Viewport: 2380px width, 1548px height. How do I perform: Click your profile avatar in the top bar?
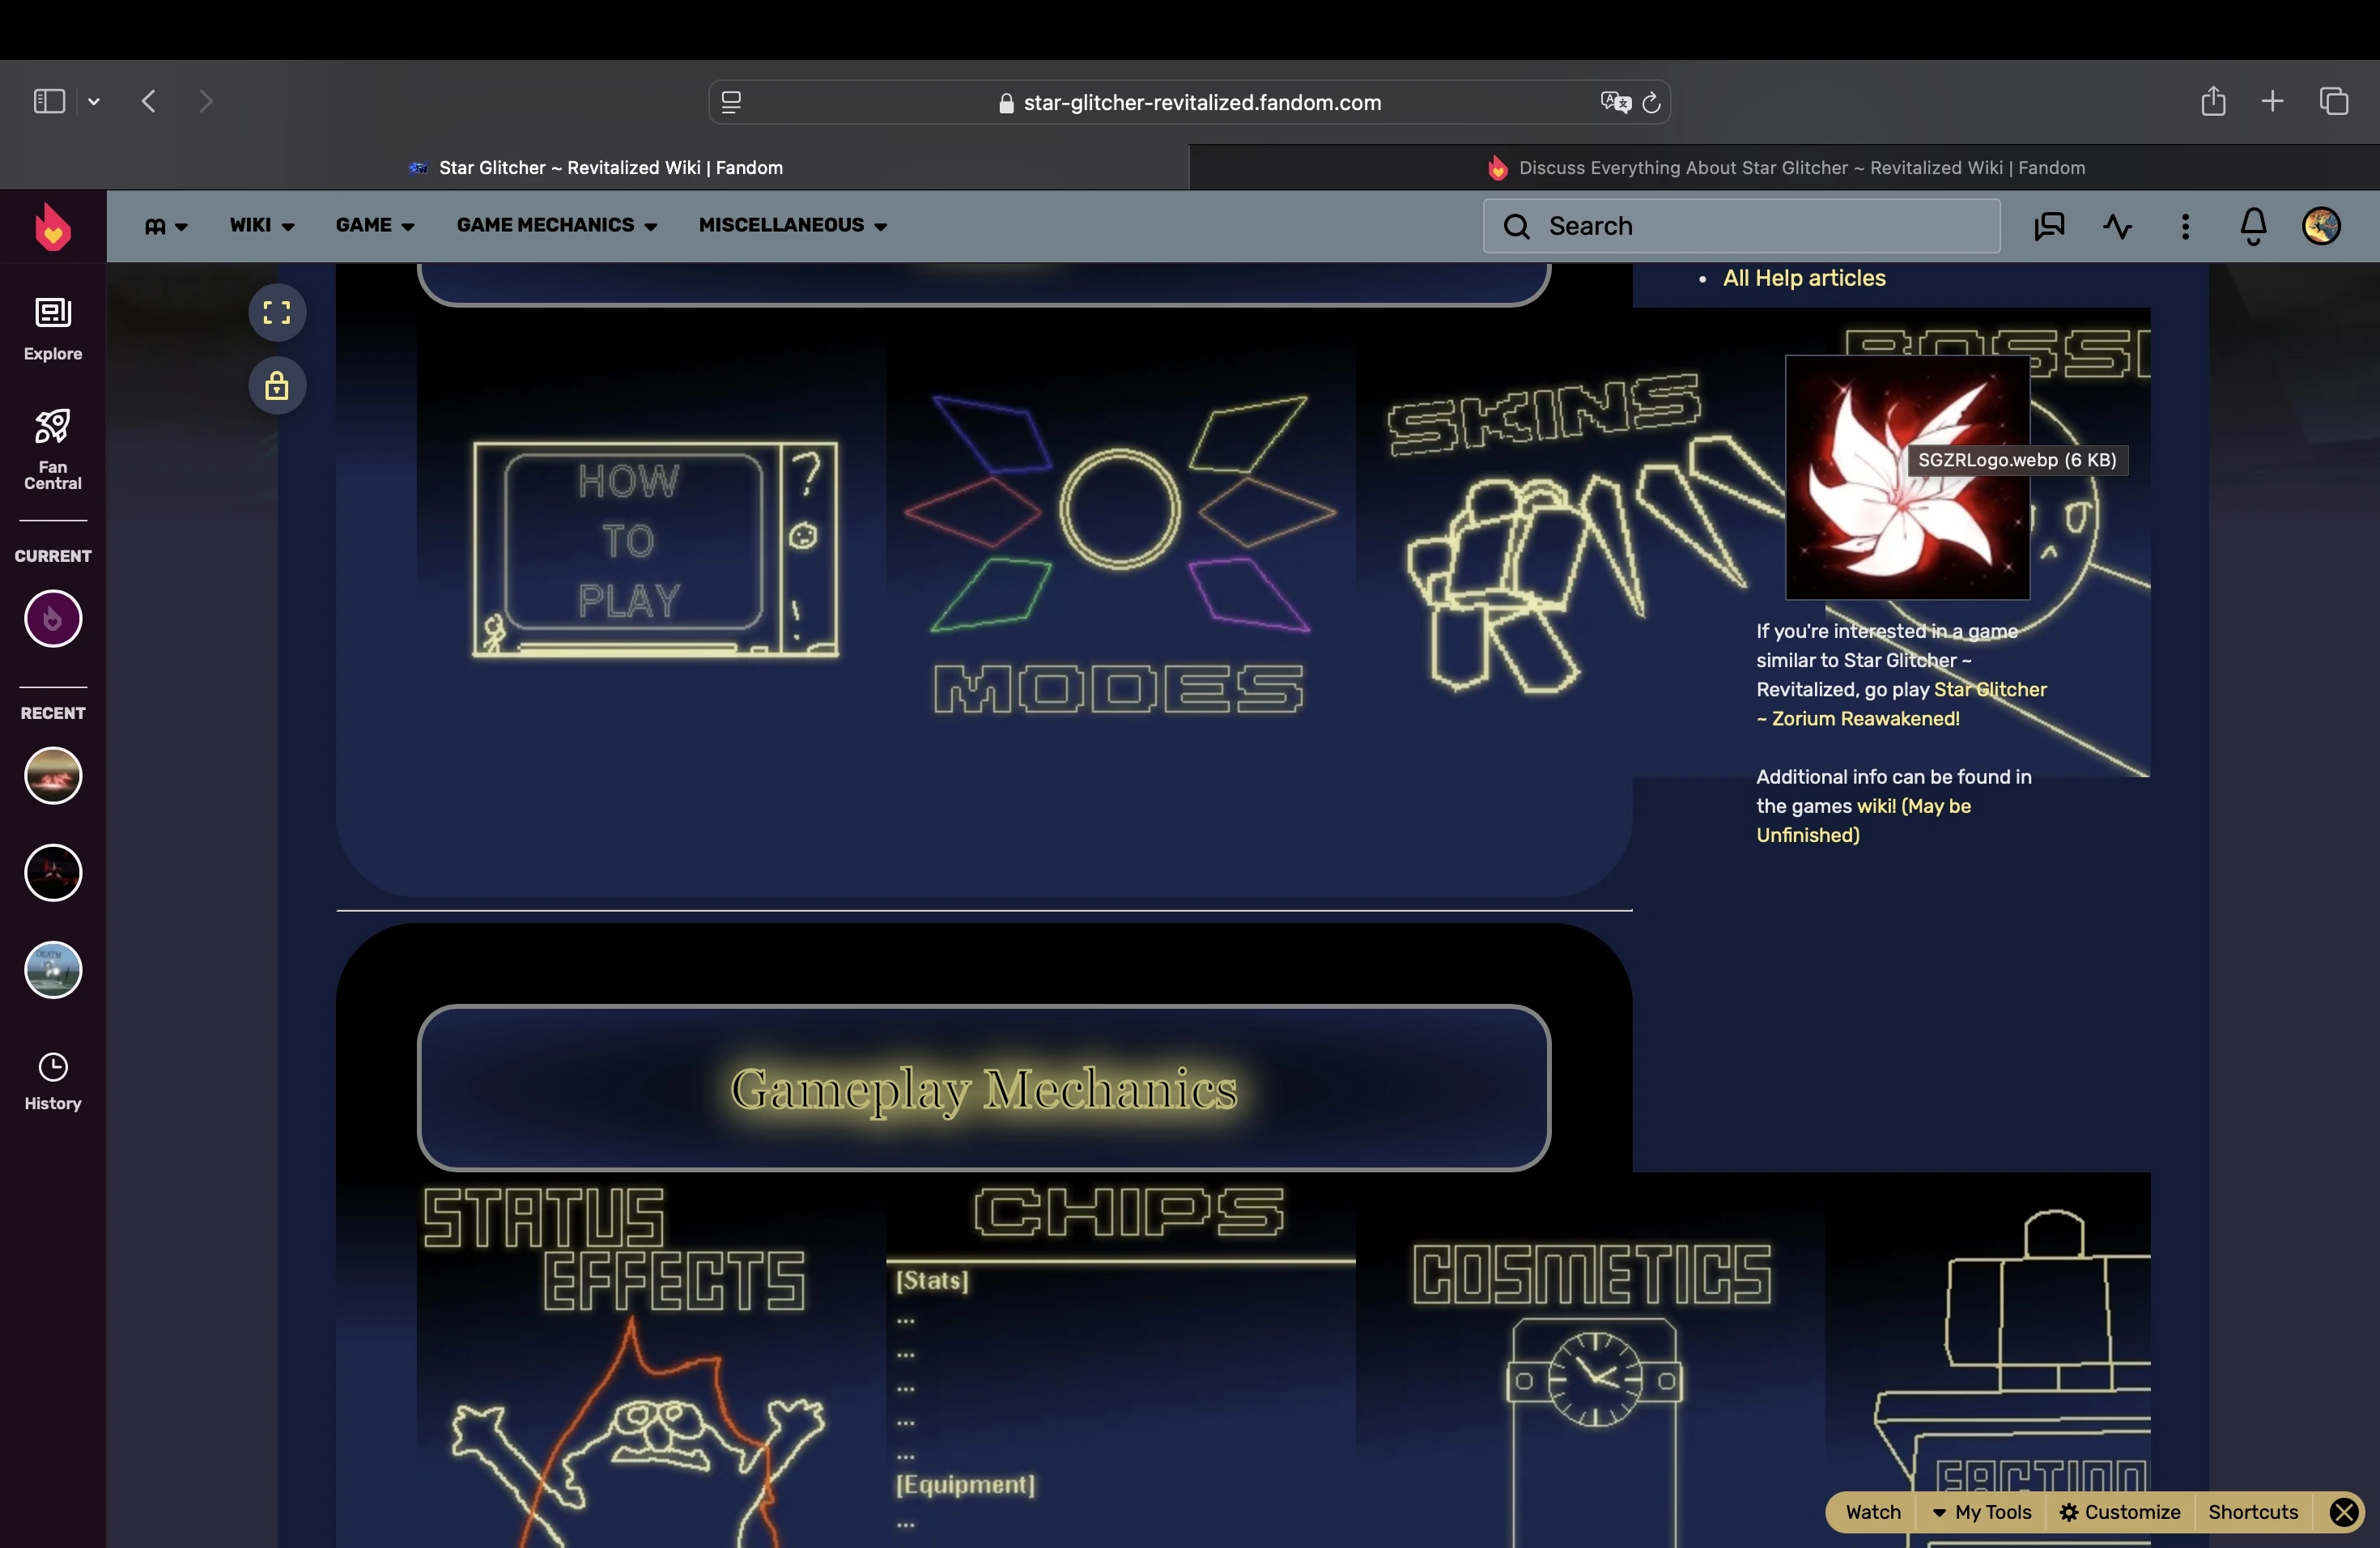(2322, 226)
